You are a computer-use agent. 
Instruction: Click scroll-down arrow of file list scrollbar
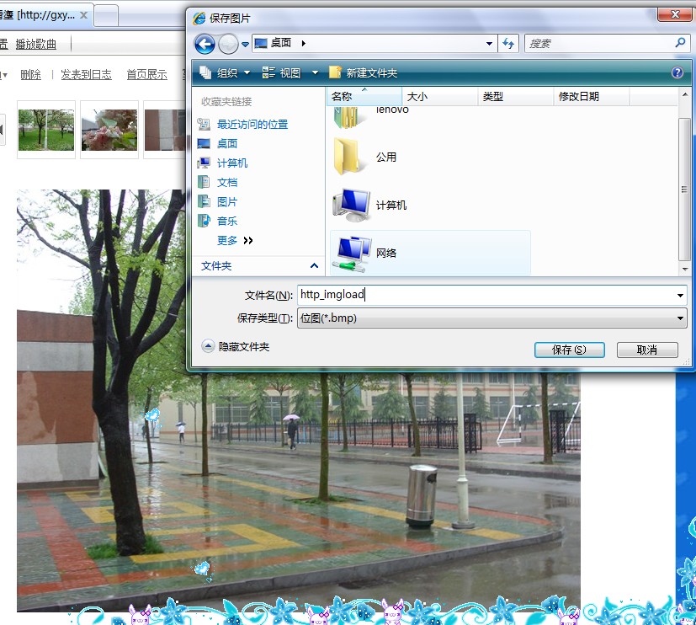coord(684,270)
